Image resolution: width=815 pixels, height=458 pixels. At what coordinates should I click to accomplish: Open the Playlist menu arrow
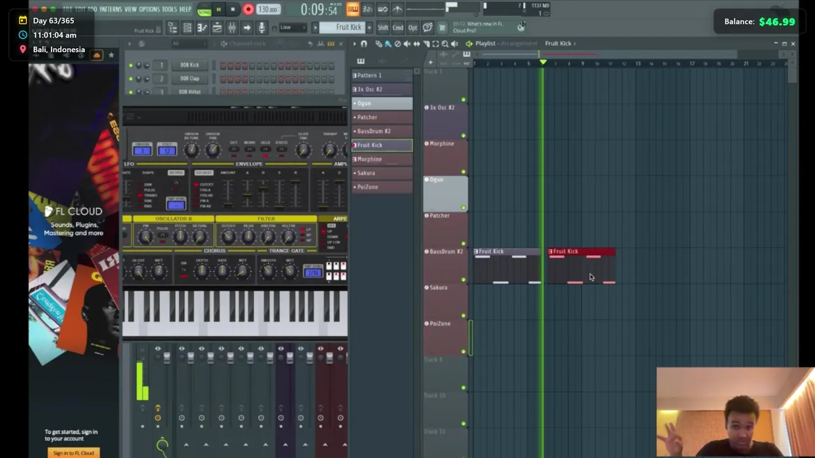pos(354,44)
